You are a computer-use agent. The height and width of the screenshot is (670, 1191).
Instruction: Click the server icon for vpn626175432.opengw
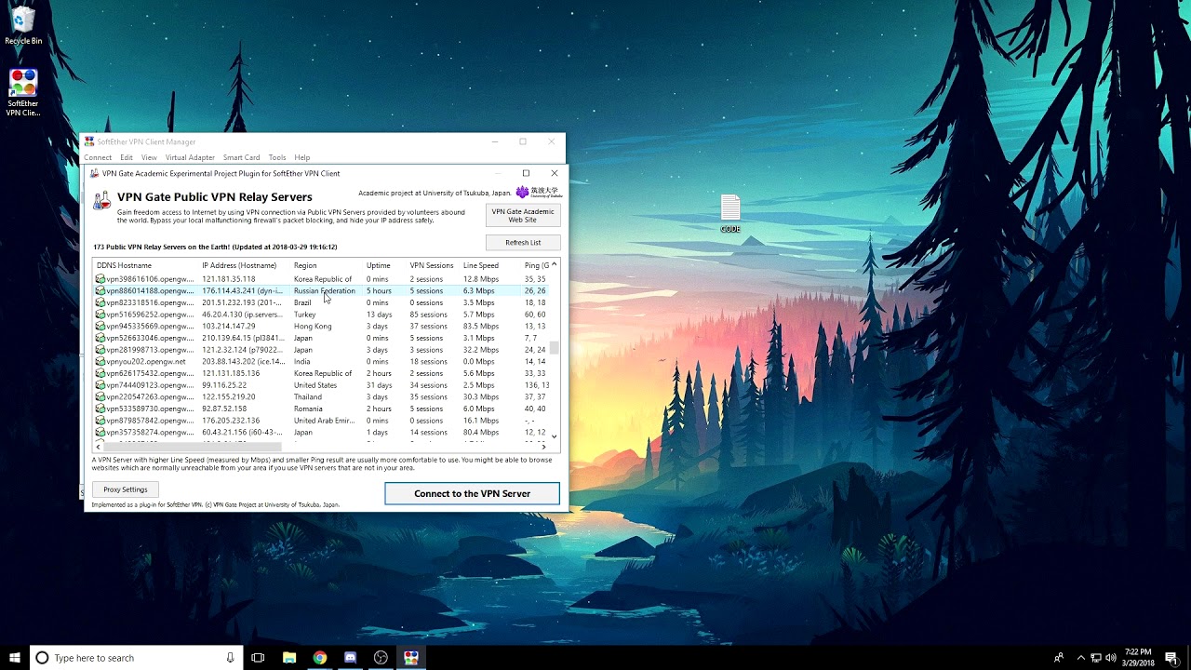point(100,373)
